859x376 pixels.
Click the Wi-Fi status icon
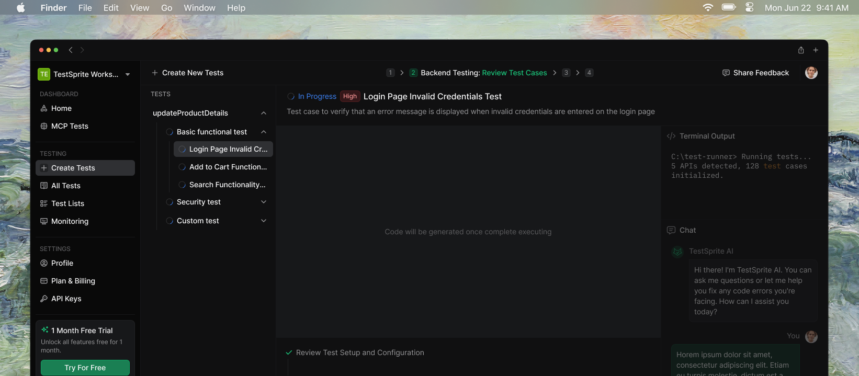(x=708, y=7)
